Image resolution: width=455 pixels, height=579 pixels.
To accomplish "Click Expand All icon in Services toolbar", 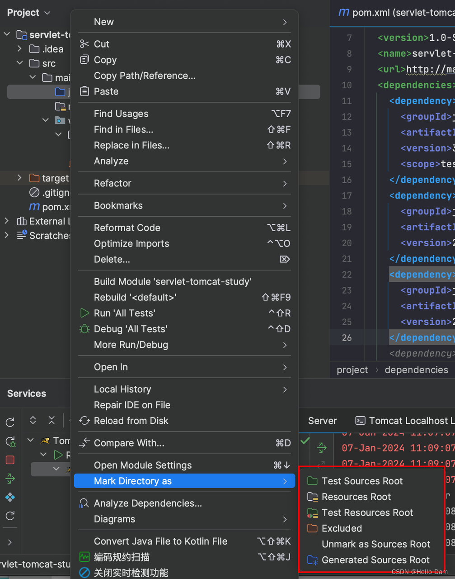I will click(x=33, y=420).
